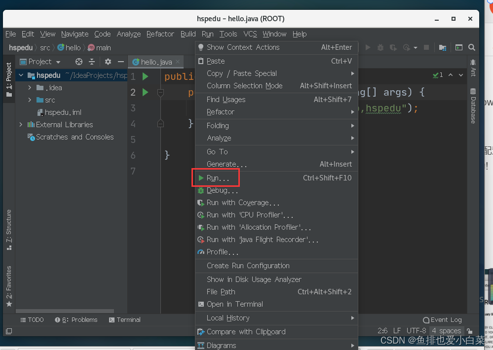Open the TODO tool window

32,319
